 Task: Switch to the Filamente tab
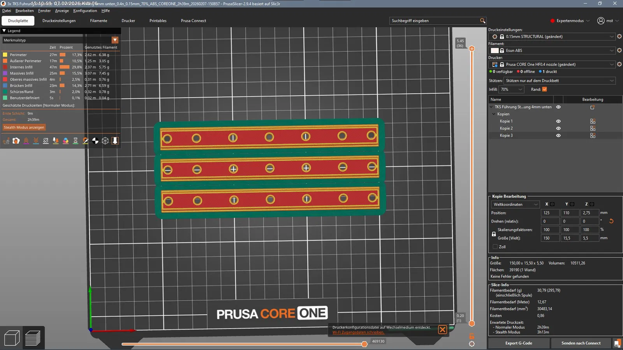click(x=99, y=21)
